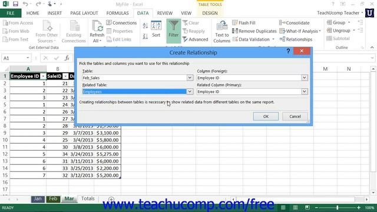Sort Z to A descending
The image size is (377, 212).
(145, 37)
